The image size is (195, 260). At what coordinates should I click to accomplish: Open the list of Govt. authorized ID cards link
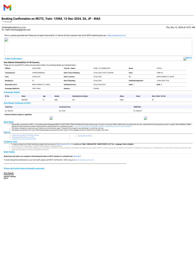tap(102, 126)
